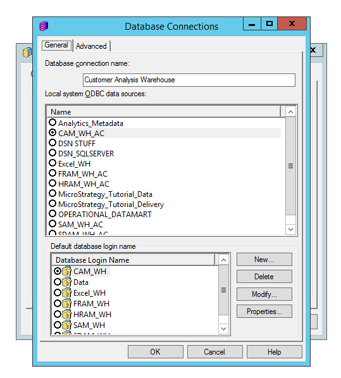341x378 pixels.
Task: Click the login list scroll down arrow
Action: [223, 329]
